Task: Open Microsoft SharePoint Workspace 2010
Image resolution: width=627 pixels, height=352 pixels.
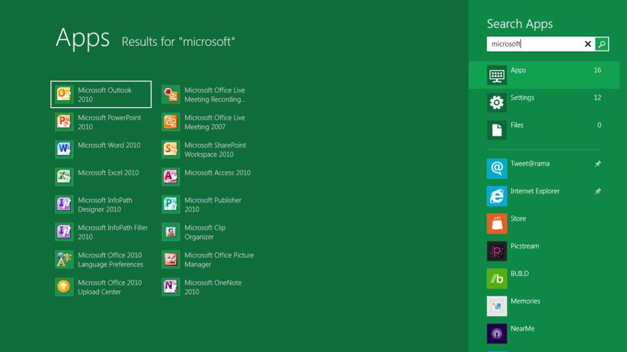Action: [x=207, y=149]
